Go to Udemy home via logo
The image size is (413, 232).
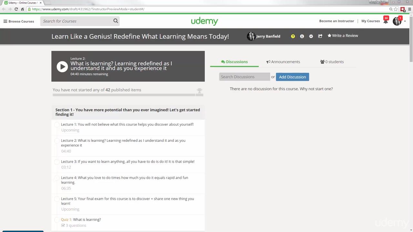pos(205,21)
